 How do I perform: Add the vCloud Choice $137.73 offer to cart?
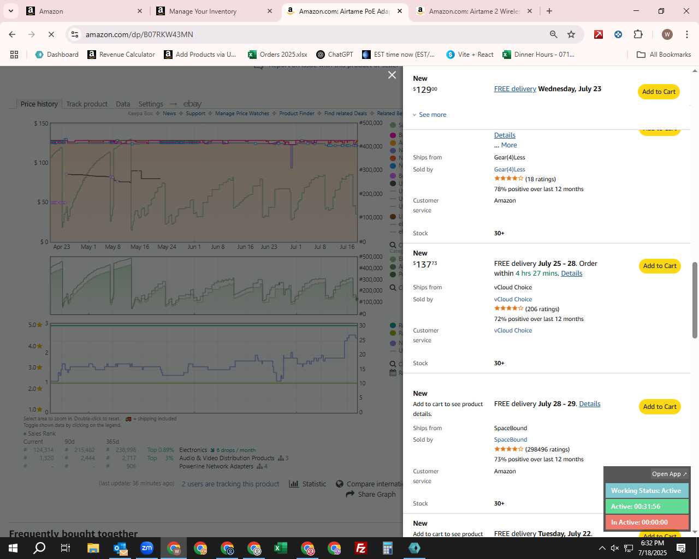(660, 266)
